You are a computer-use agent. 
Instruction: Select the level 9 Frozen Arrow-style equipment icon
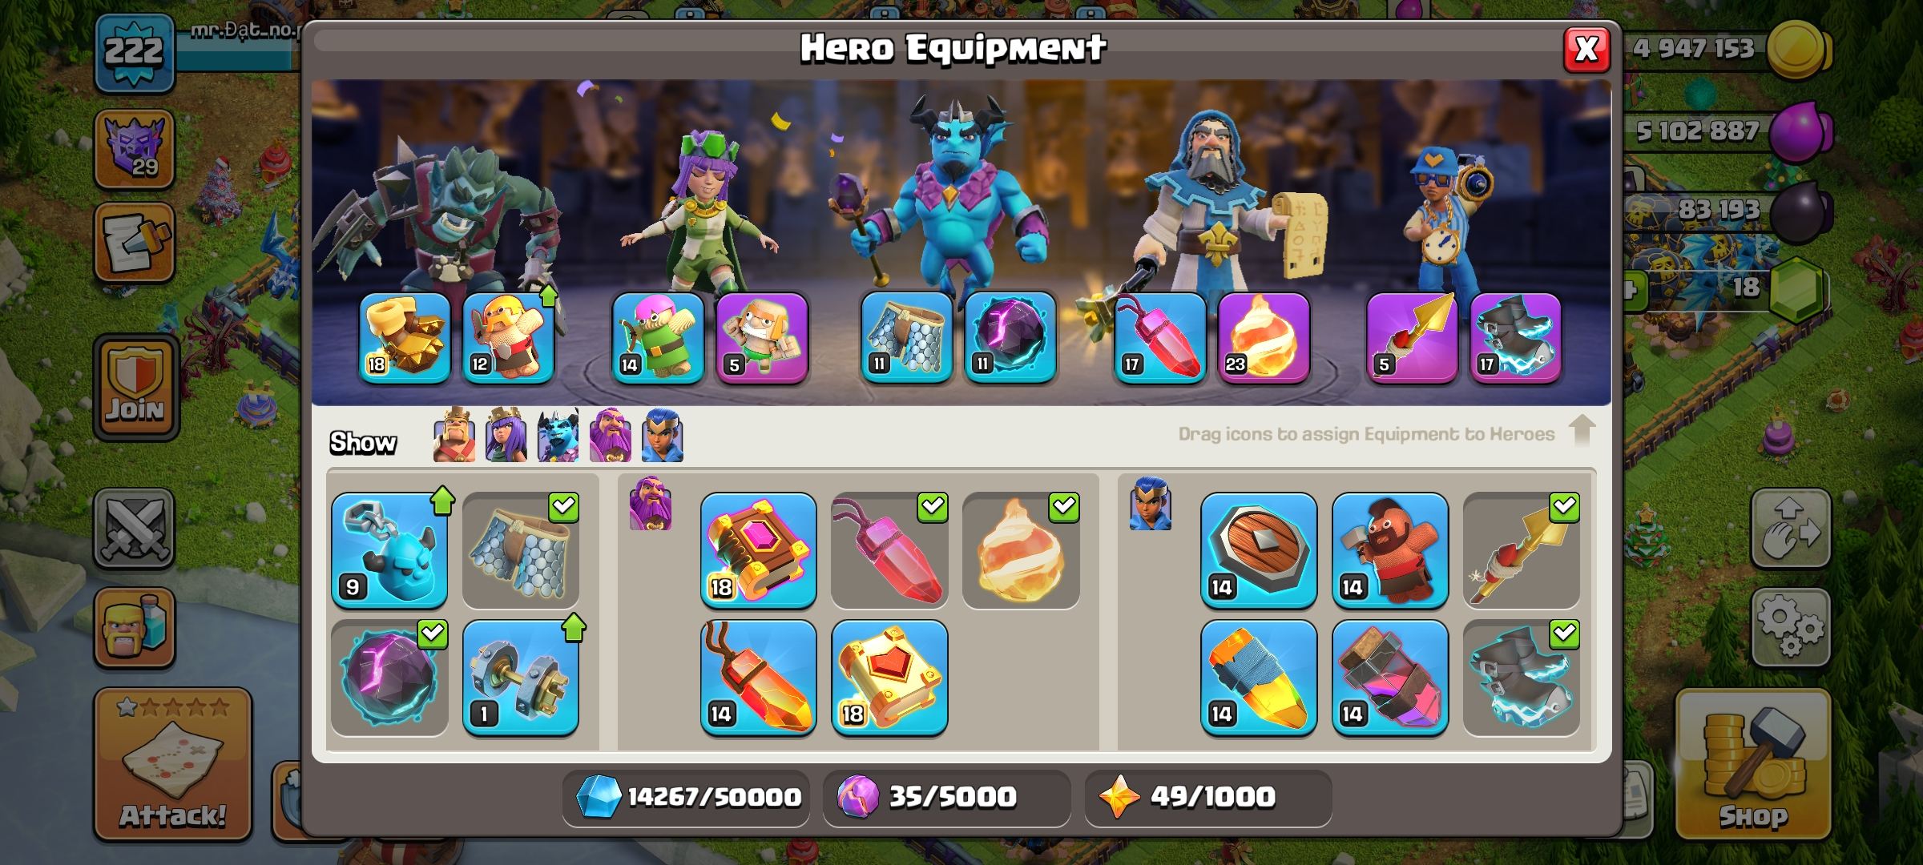pos(389,550)
